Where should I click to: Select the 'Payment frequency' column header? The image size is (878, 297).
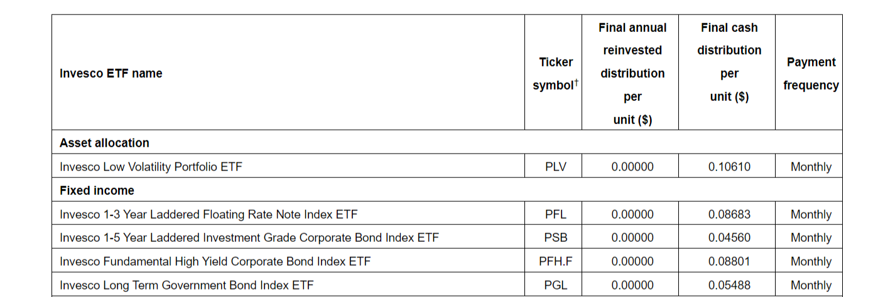(810, 73)
